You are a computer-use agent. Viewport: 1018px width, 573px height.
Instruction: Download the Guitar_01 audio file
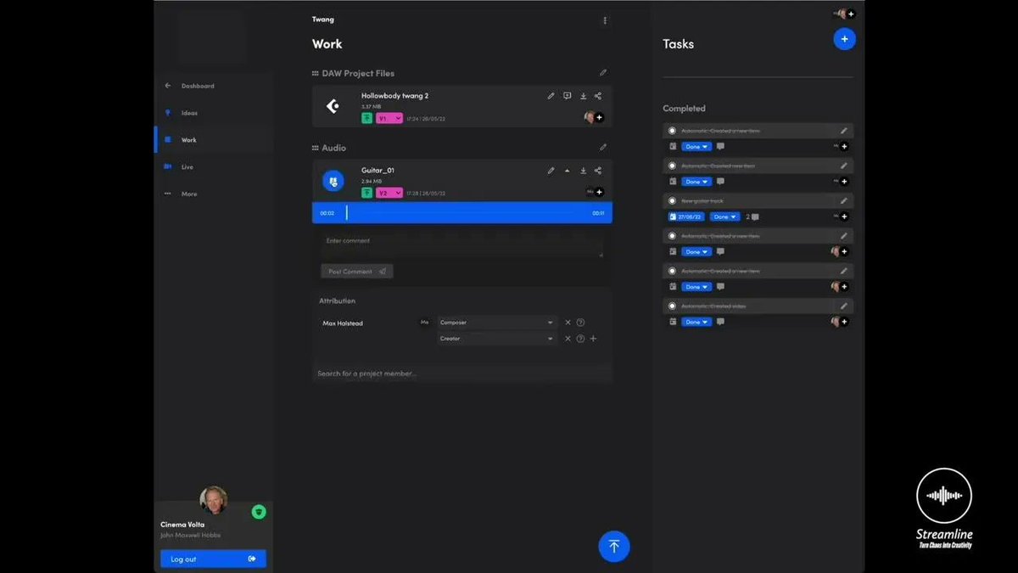pyautogui.click(x=583, y=170)
